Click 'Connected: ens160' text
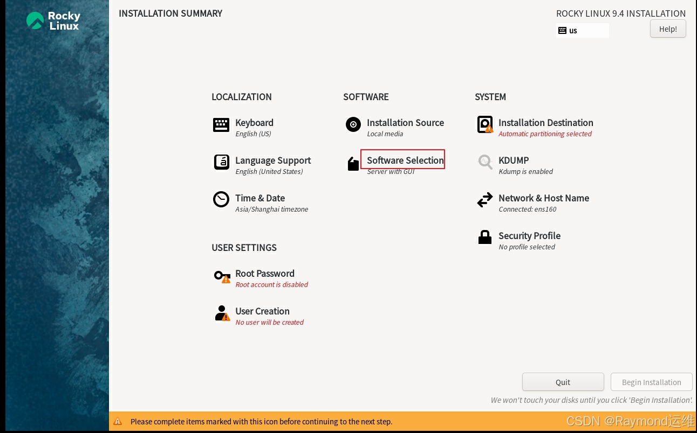This screenshot has width=697, height=433. coord(527,209)
